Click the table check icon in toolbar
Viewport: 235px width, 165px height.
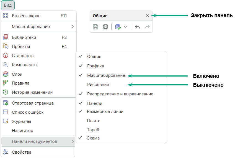(x=118, y=27)
